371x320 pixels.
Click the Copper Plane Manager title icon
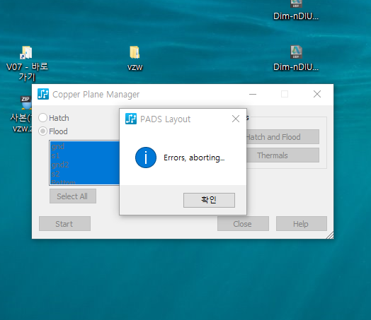click(x=43, y=94)
